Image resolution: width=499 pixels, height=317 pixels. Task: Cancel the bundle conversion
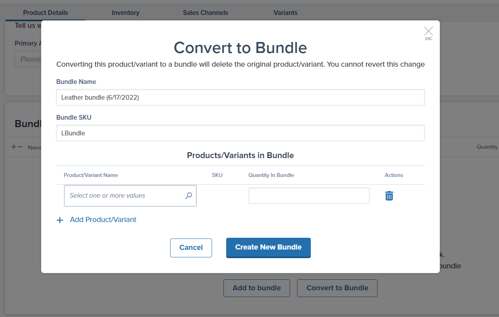tap(191, 248)
